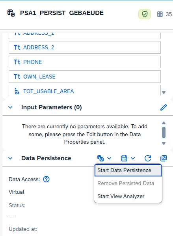Collapse the Data Persistence section
Screen dimensions: 173x236
coord(10,158)
